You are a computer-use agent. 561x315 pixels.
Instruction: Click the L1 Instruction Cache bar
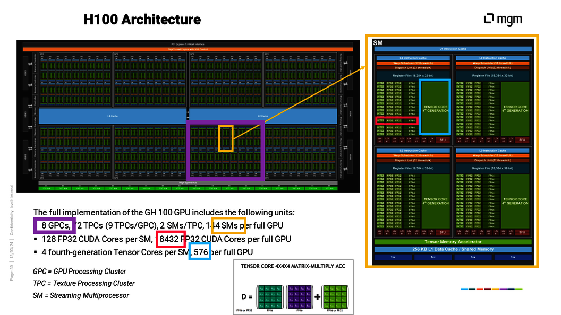point(453,49)
